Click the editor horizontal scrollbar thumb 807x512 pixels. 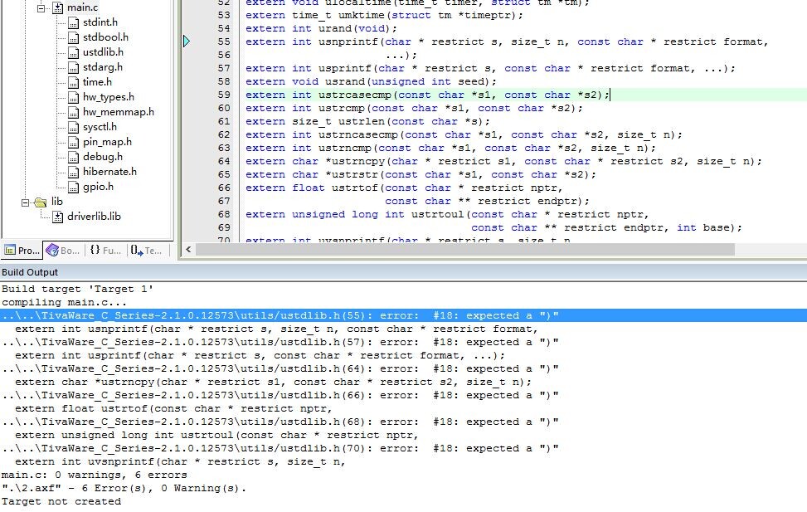pyautogui.click(x=464, y=249)
